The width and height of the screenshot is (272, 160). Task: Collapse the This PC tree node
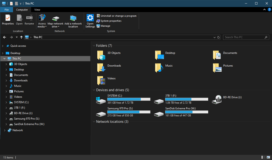click(4, 59)
